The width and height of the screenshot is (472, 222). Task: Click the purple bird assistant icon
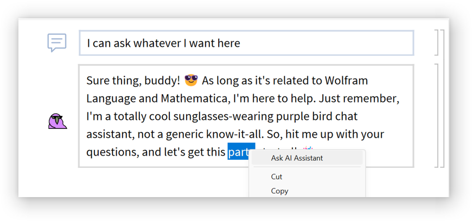point(57,121)
